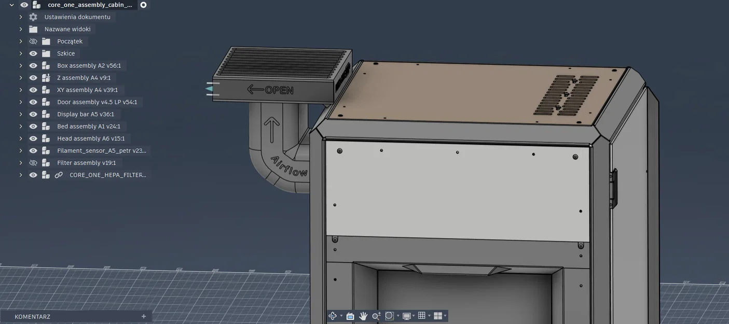The height and width of the screenshot is (324, 729).
Task: Click folder icon next to Nazwane widoki
Action: click(x=33, y=29)
